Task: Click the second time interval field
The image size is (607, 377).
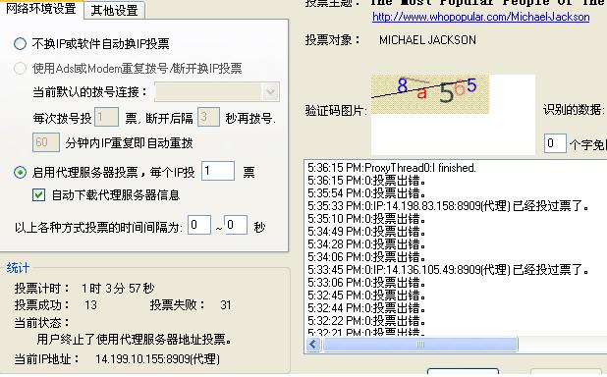Action: pos(236,225)
